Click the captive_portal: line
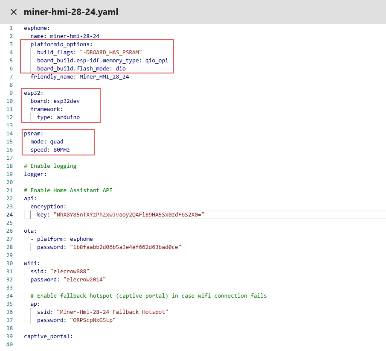 pos(48,336)
